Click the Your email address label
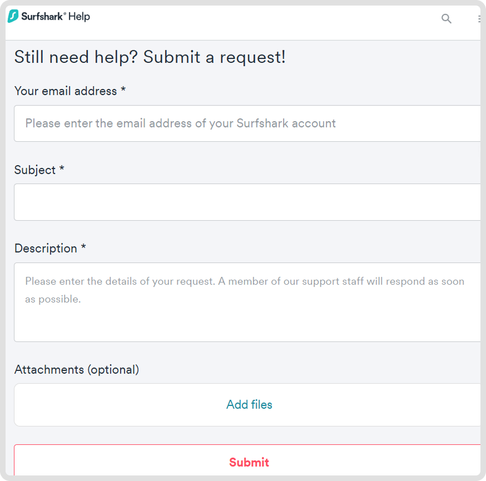 click(66, 91)
